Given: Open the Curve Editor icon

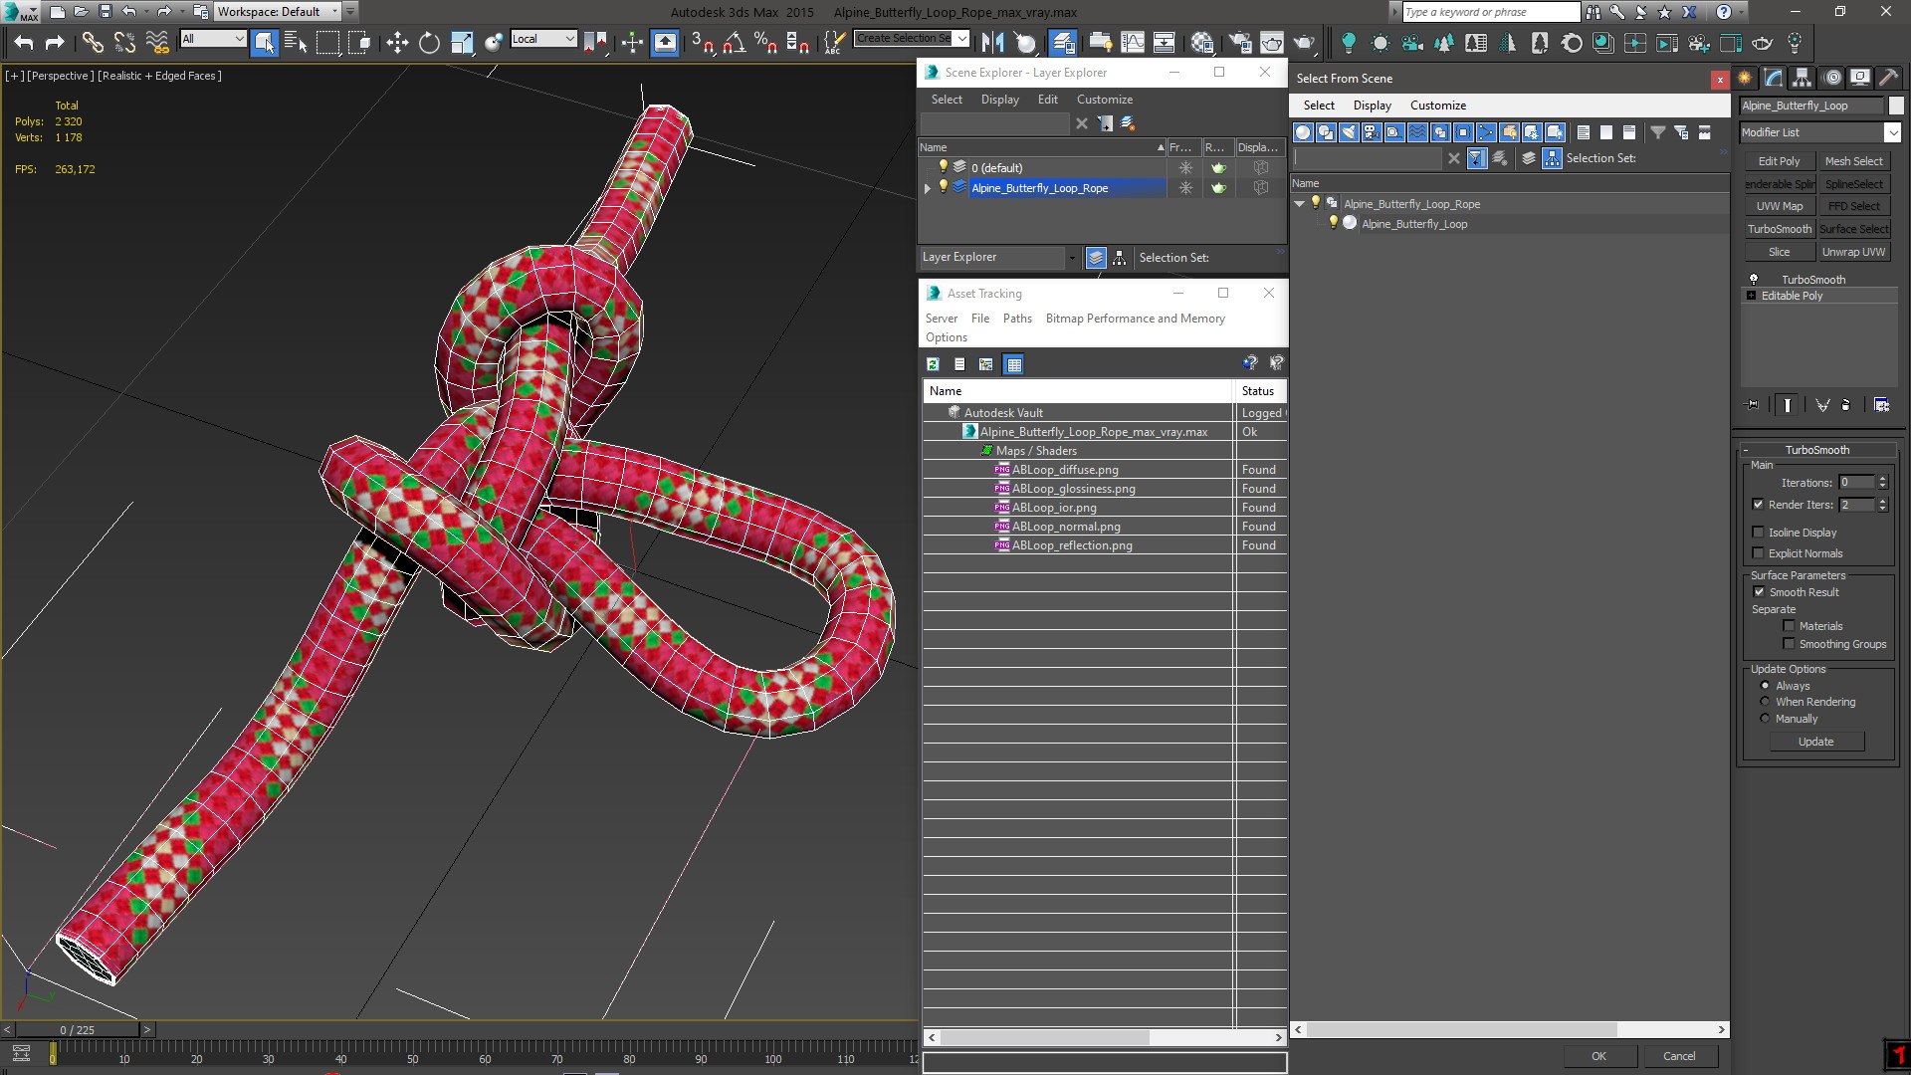Looking at the screenshot, I should (1133, 42).
